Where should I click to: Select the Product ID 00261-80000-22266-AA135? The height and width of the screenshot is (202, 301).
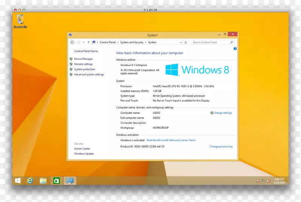tap(149, 146)
